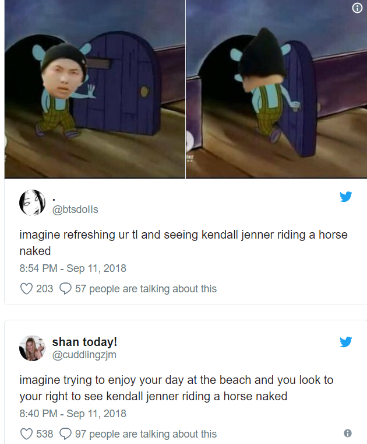
Task: Click the shan today! display name
Action: [84, 342]
